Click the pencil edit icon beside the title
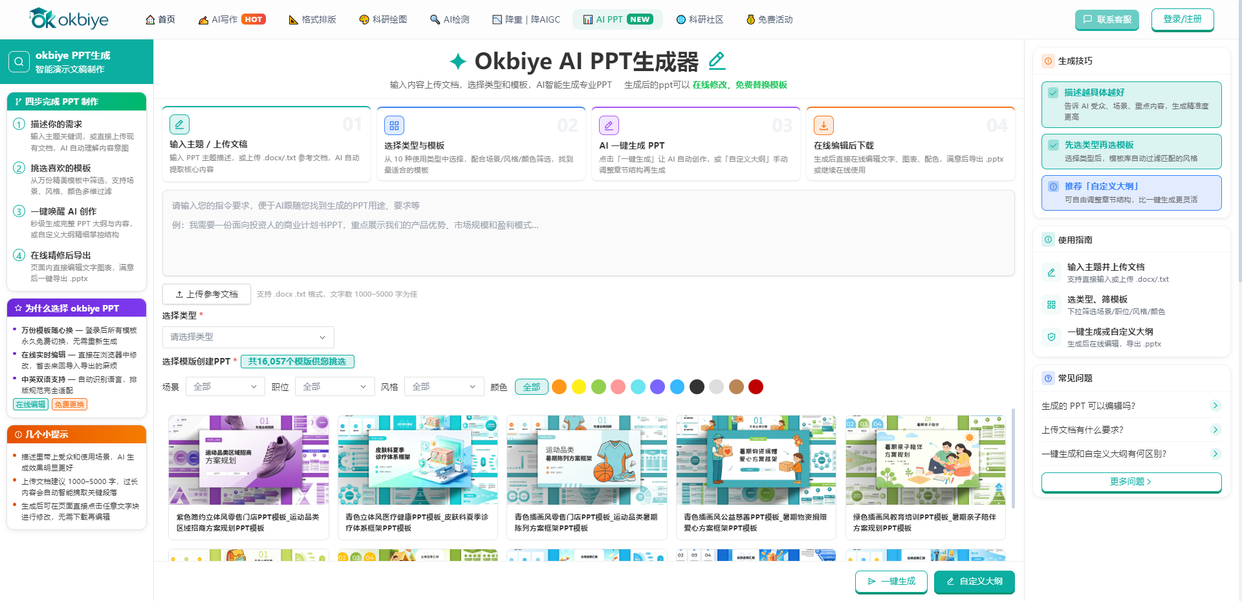This screenshot has width=1242, height=601. 717,61
